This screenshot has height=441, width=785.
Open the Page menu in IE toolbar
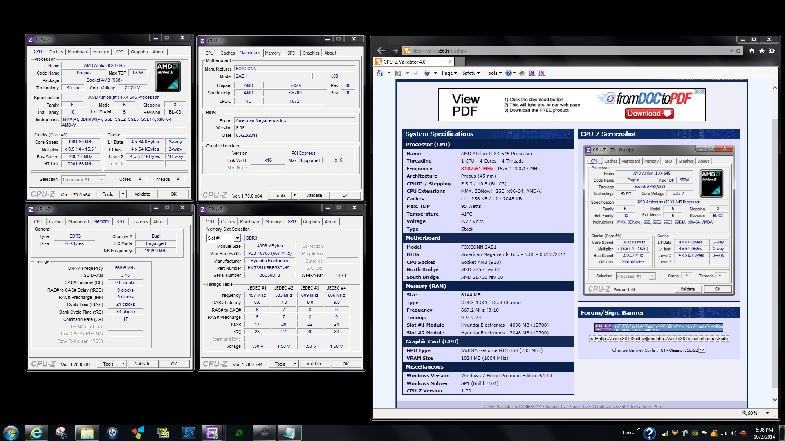tap(449, 73)
